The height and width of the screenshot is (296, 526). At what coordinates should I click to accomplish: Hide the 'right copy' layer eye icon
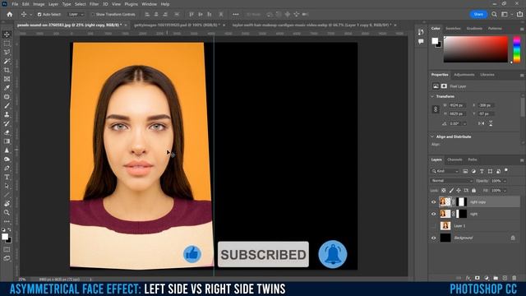pyautogui.click(x=433, y=202)
